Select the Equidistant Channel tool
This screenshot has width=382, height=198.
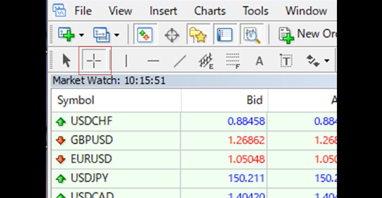206,61
